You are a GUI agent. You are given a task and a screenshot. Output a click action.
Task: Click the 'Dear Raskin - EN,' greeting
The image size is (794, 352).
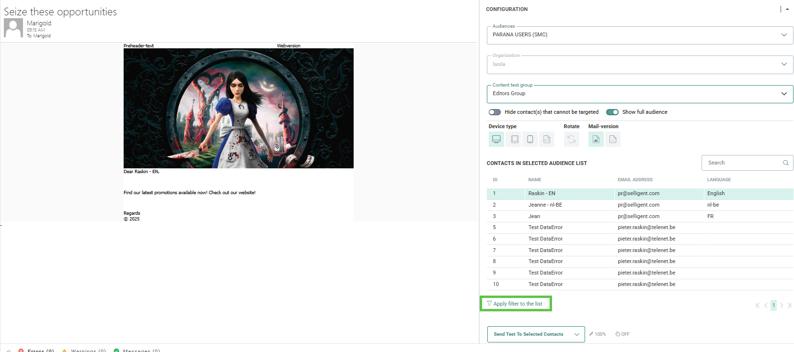point(141,171)
